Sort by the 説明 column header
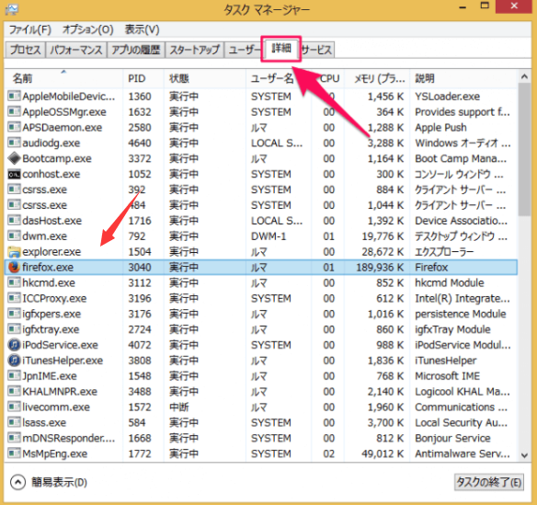 (x=463, y=78)
